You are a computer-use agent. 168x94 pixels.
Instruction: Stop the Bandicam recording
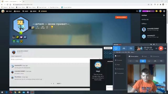[161, 48]
